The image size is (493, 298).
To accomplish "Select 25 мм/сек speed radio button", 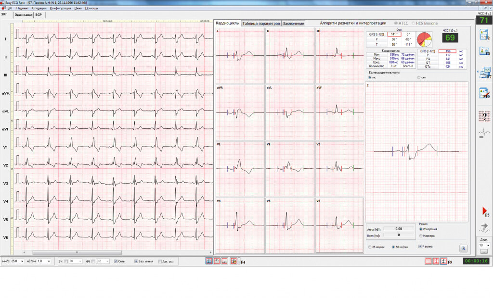I will [x=370, y=247].
